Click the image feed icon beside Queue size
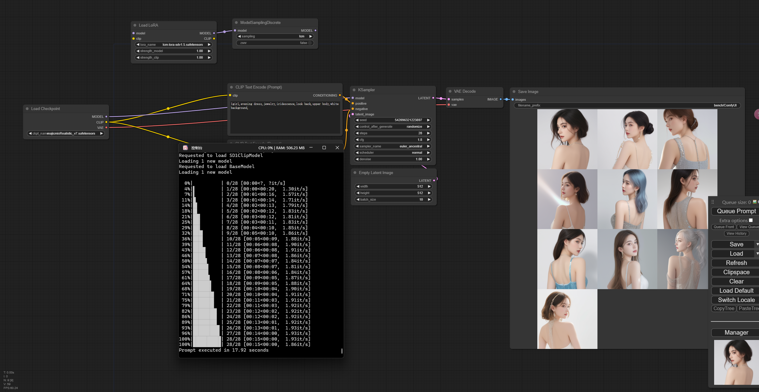The height and width of the screenshot is (392, 759). pyautogui.click(x=755, y=202)
